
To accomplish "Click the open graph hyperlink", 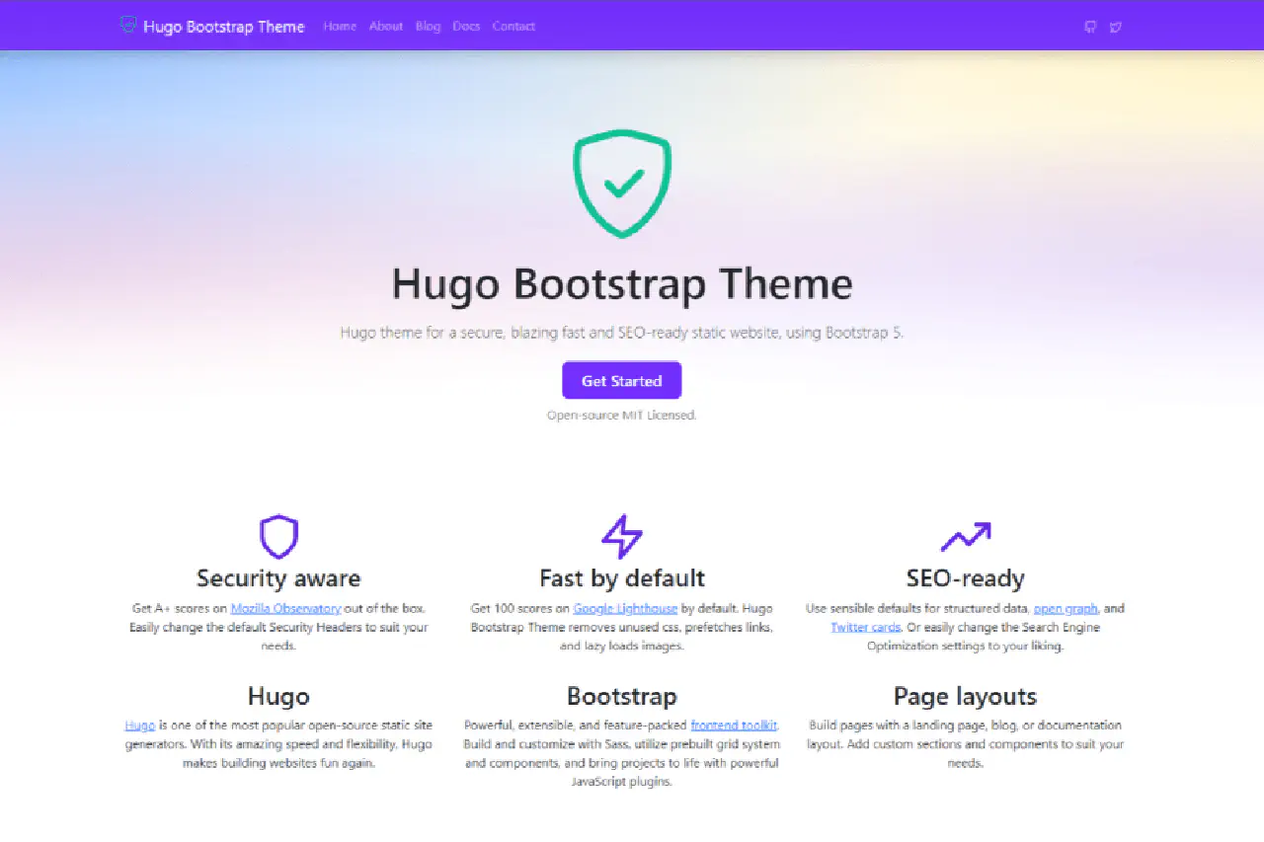I will click(x=1066, y=608).
